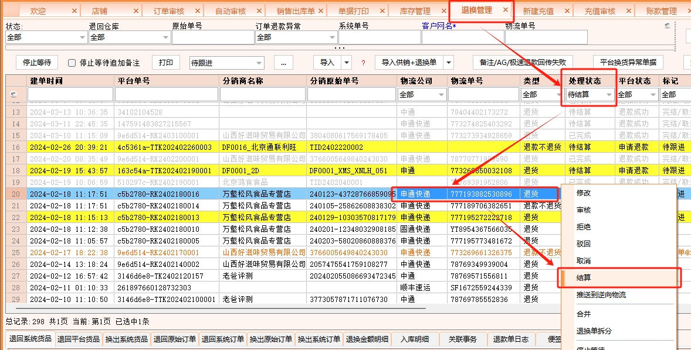Click the 原始单号 search input field
The image size is (691, 350).
212,37
